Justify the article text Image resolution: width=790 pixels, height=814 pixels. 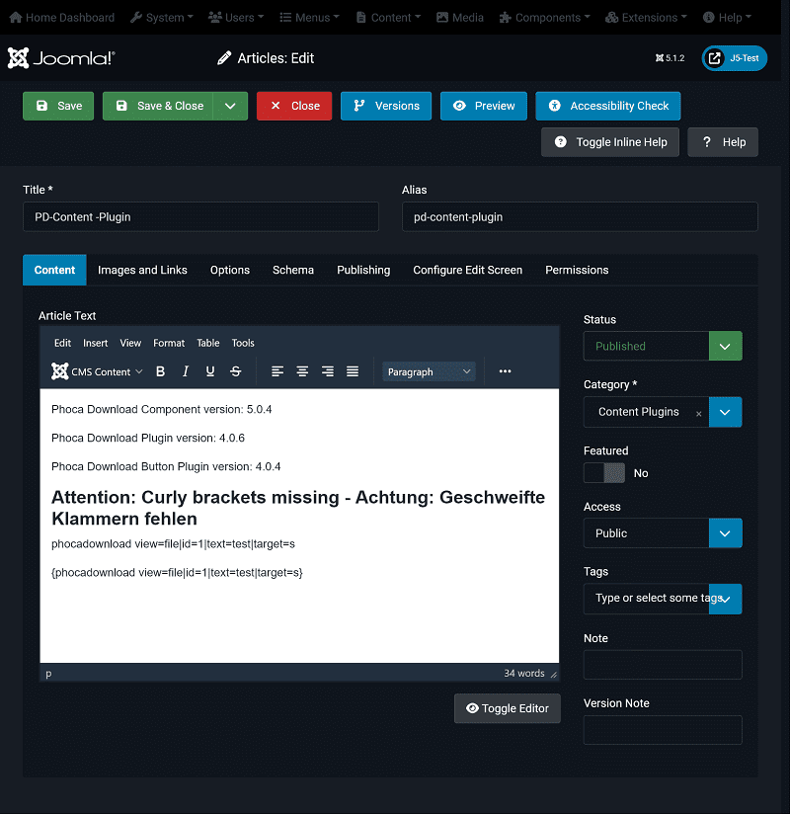coord(353,371)
